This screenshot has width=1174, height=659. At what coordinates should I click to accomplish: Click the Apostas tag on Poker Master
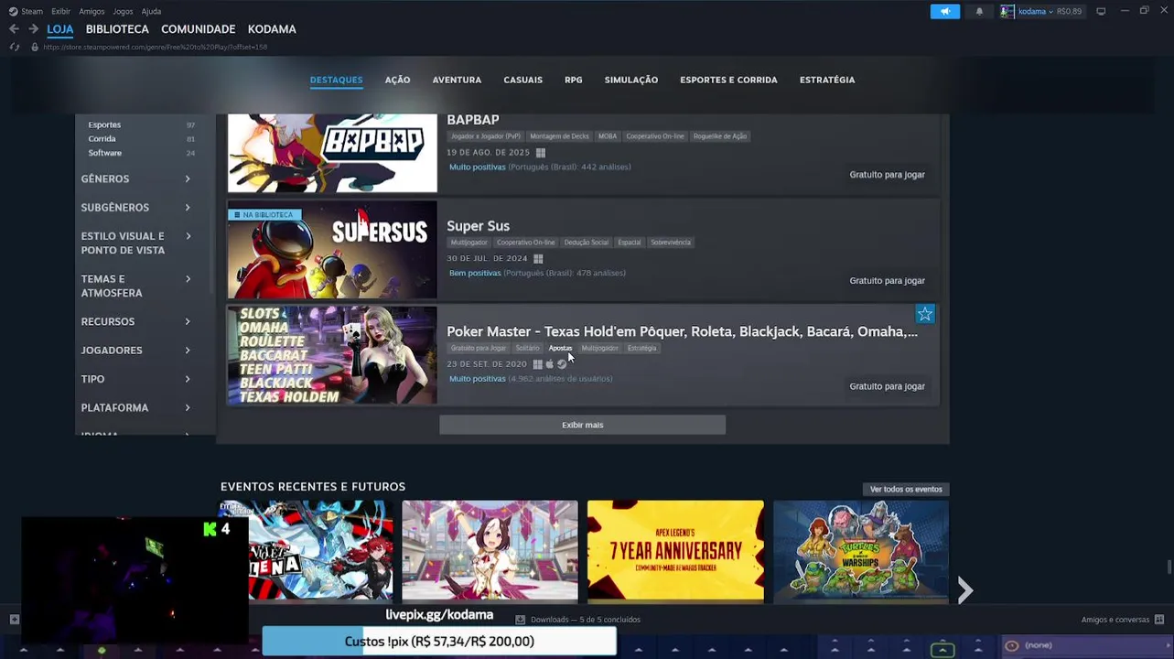(560, 348)
